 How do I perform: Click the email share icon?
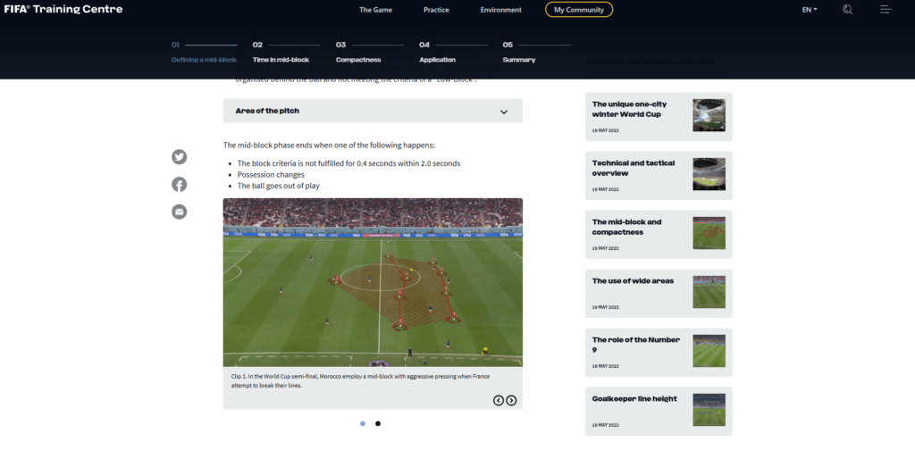click(x=179, y=212)
